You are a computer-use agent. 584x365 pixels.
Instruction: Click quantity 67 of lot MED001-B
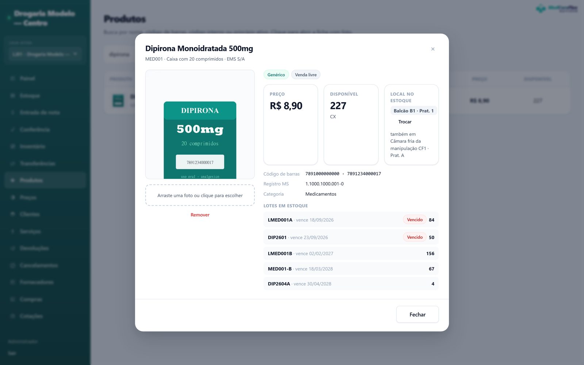(431, 269)
